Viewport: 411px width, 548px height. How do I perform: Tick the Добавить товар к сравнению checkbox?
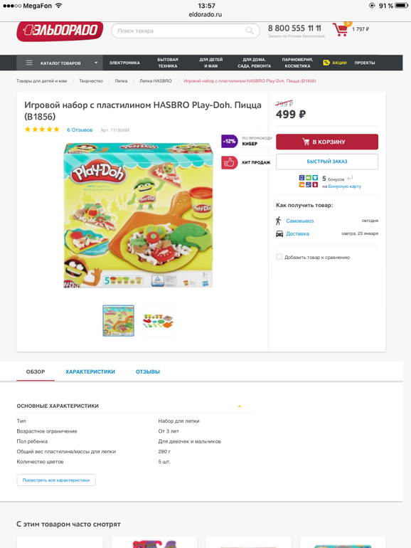pyautogui.click(x=279, y=257)
